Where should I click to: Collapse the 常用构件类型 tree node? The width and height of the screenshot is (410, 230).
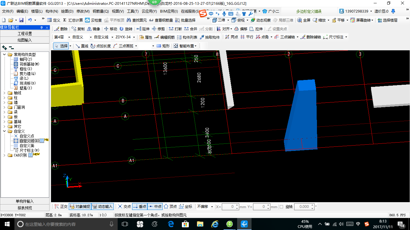click(x=4, y=55)
